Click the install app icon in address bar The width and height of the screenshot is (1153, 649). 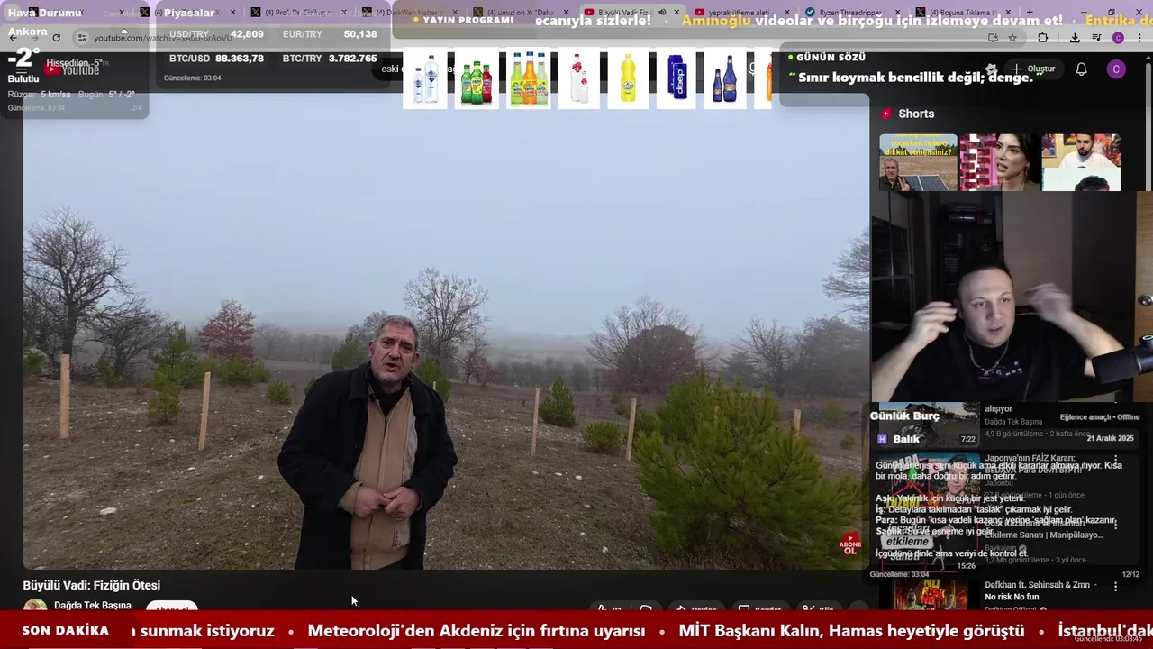tap(993, 38)
